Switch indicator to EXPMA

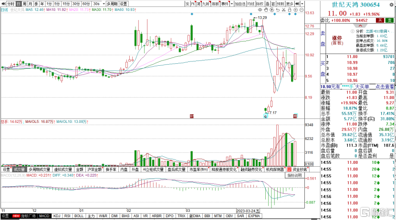click(x=254, y=216)
